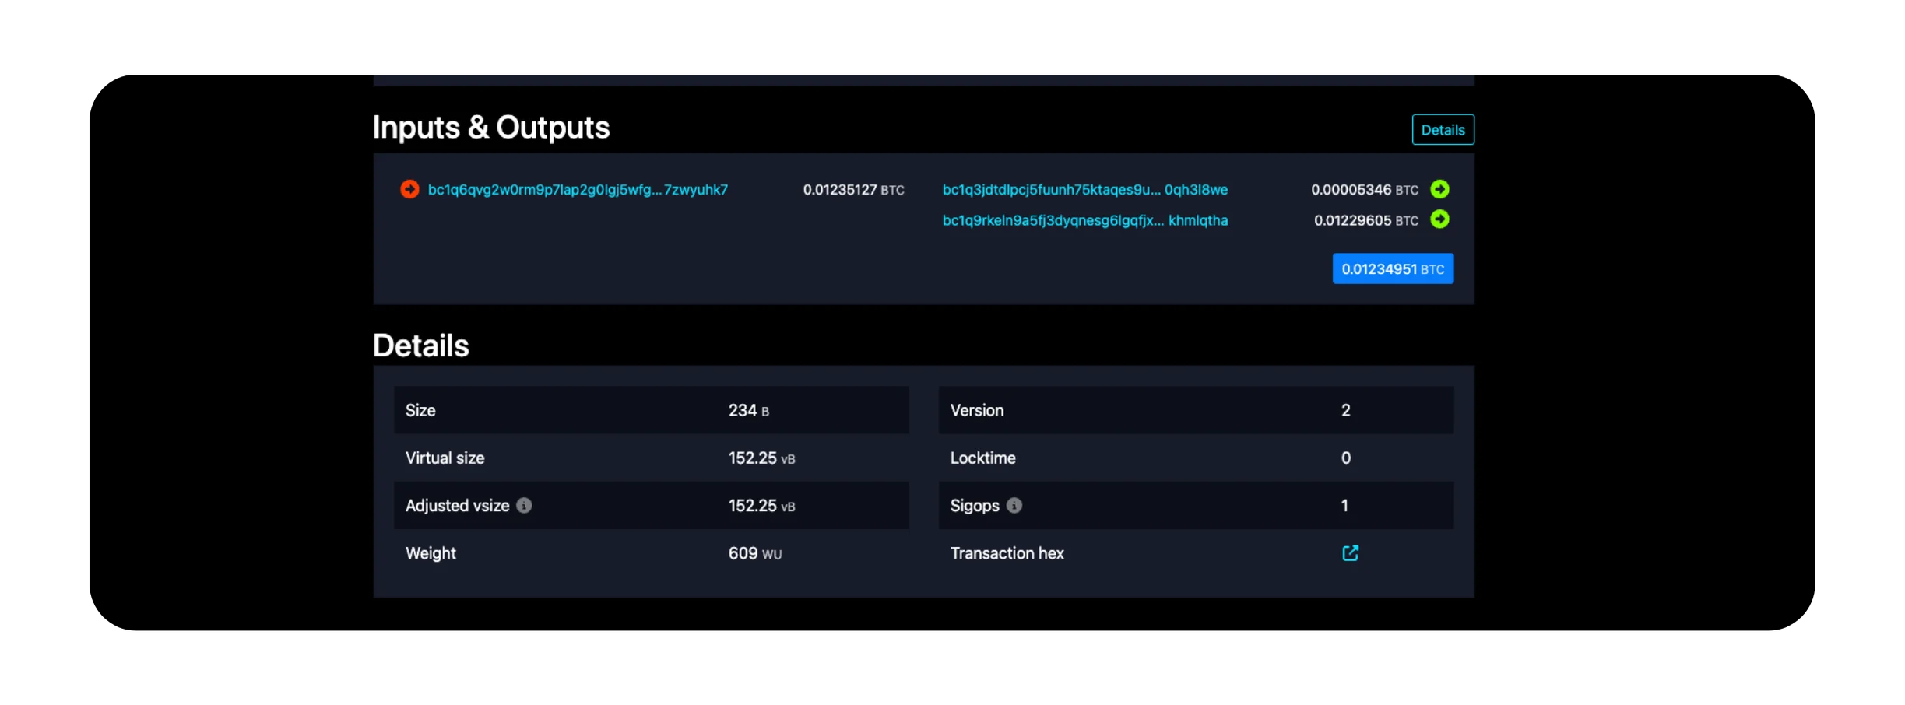
Task: Click green arrow beside 0.00005346 BTC output
Action: 1439,189
